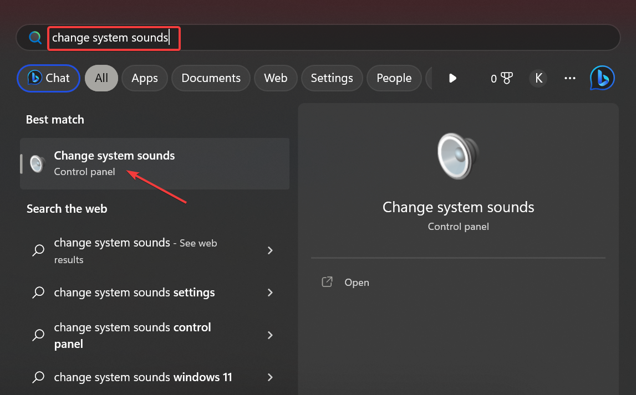Click the 'Search the web' heading
636x395 pixels.
pos(67,209)
